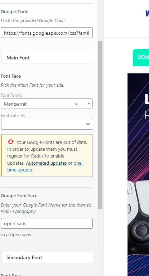The width and height of the screenshot is (149, 276).
Task: Click the site logo at preview top
Action: coord(147,13)
